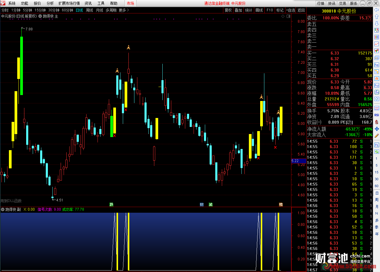Click the 财 event marker on chart bottom
This screenshot has width=380, height=272.
click(x=202, y=204)
